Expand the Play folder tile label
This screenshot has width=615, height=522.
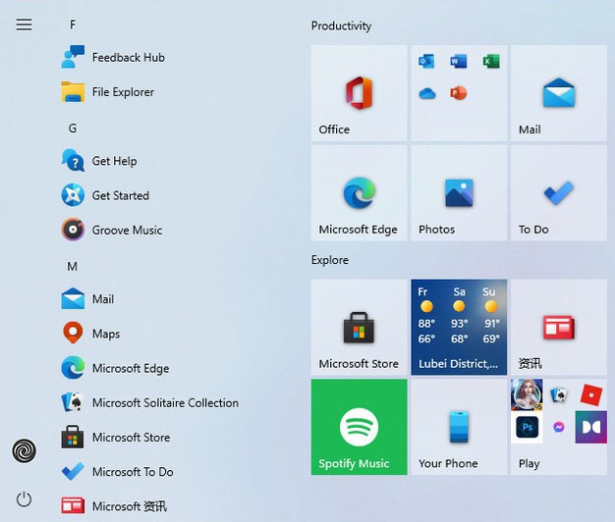click(530, 464)
